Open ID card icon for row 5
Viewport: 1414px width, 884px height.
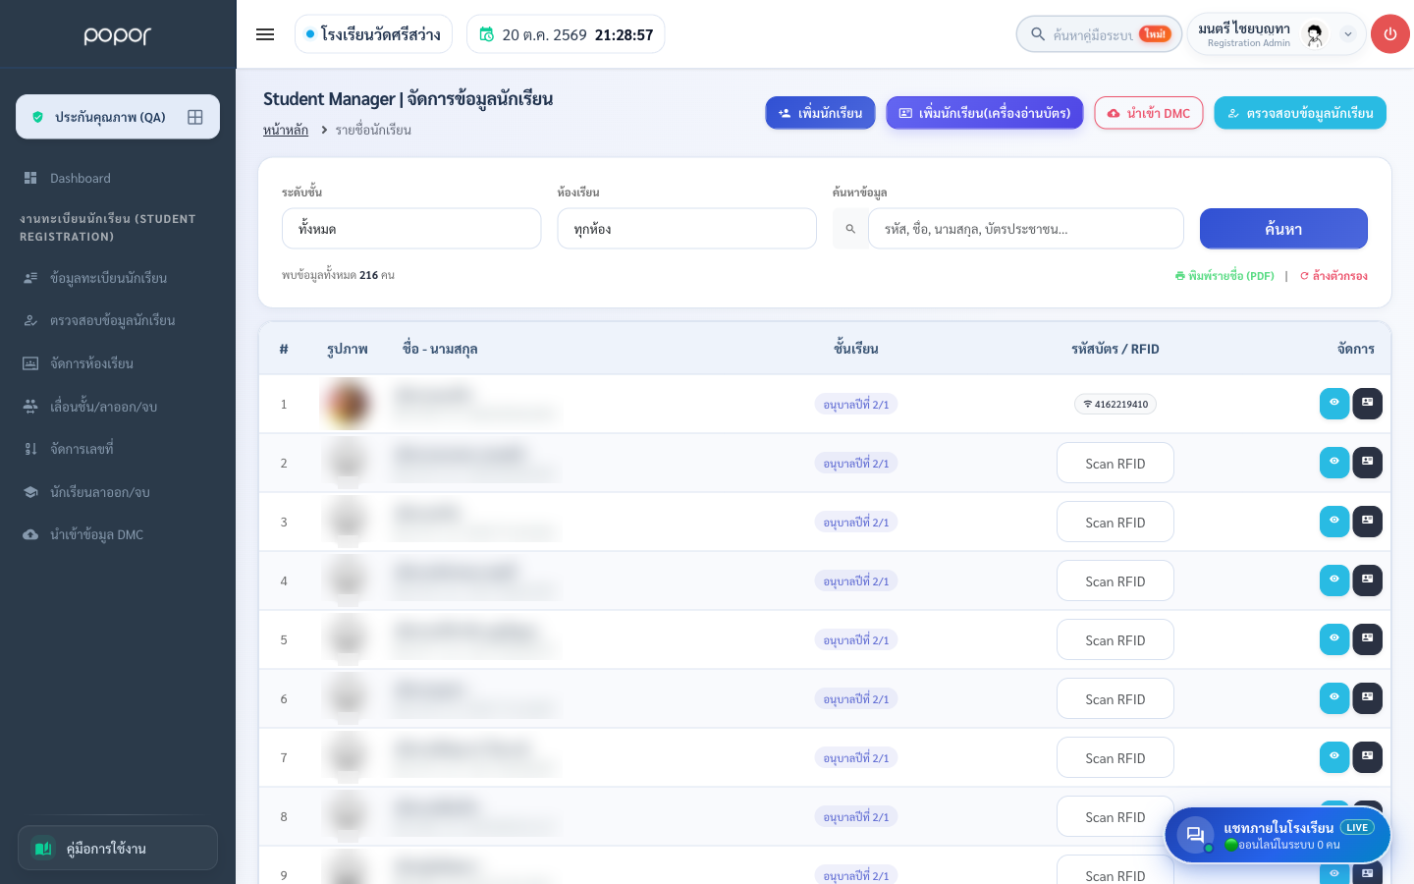click(x=1367, y=638)
